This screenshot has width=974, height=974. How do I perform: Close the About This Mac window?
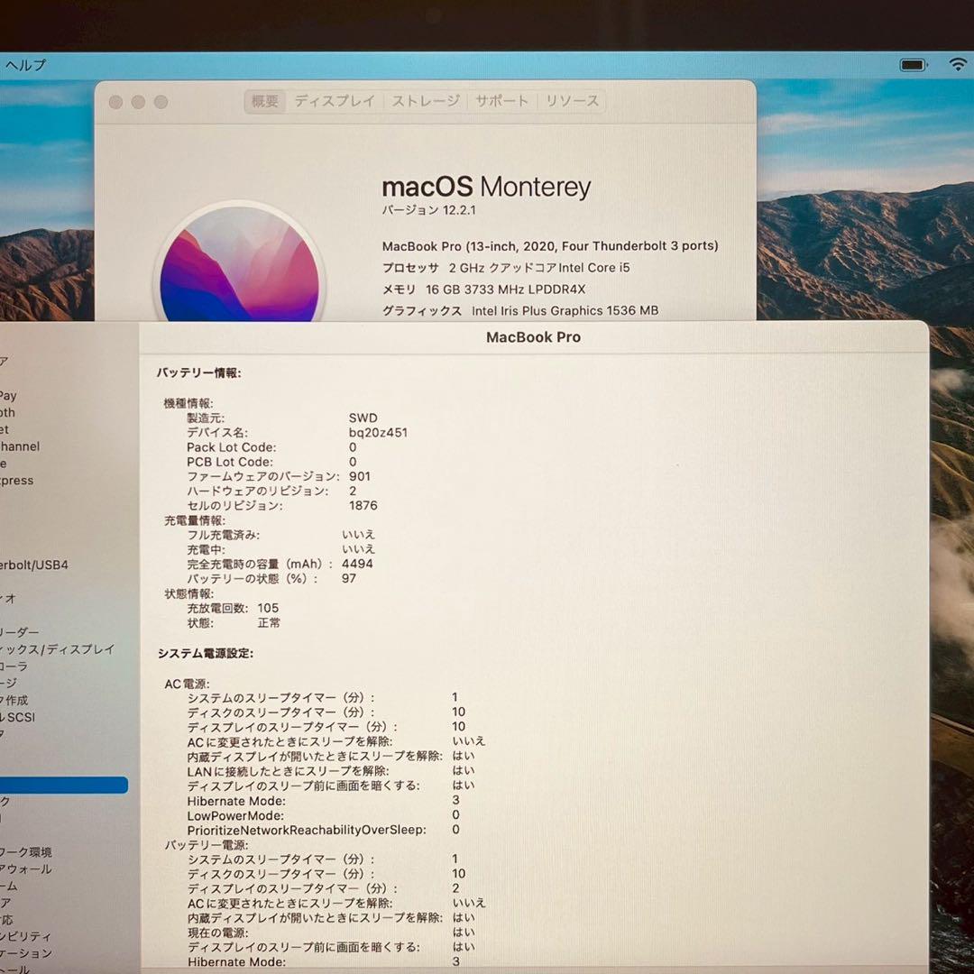click(115, 102)
